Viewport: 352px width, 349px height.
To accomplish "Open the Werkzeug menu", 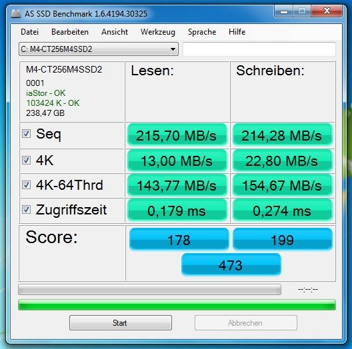I will pos(158,32).
